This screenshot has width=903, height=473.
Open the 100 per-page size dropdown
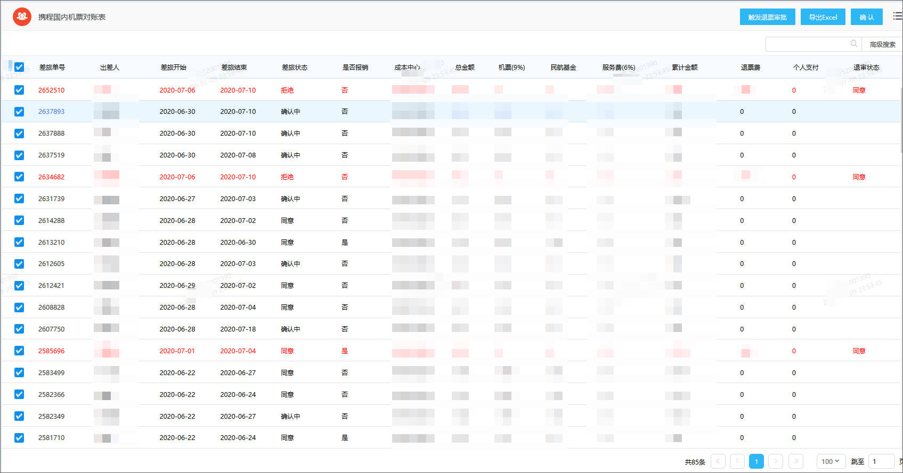click(830, 461)
